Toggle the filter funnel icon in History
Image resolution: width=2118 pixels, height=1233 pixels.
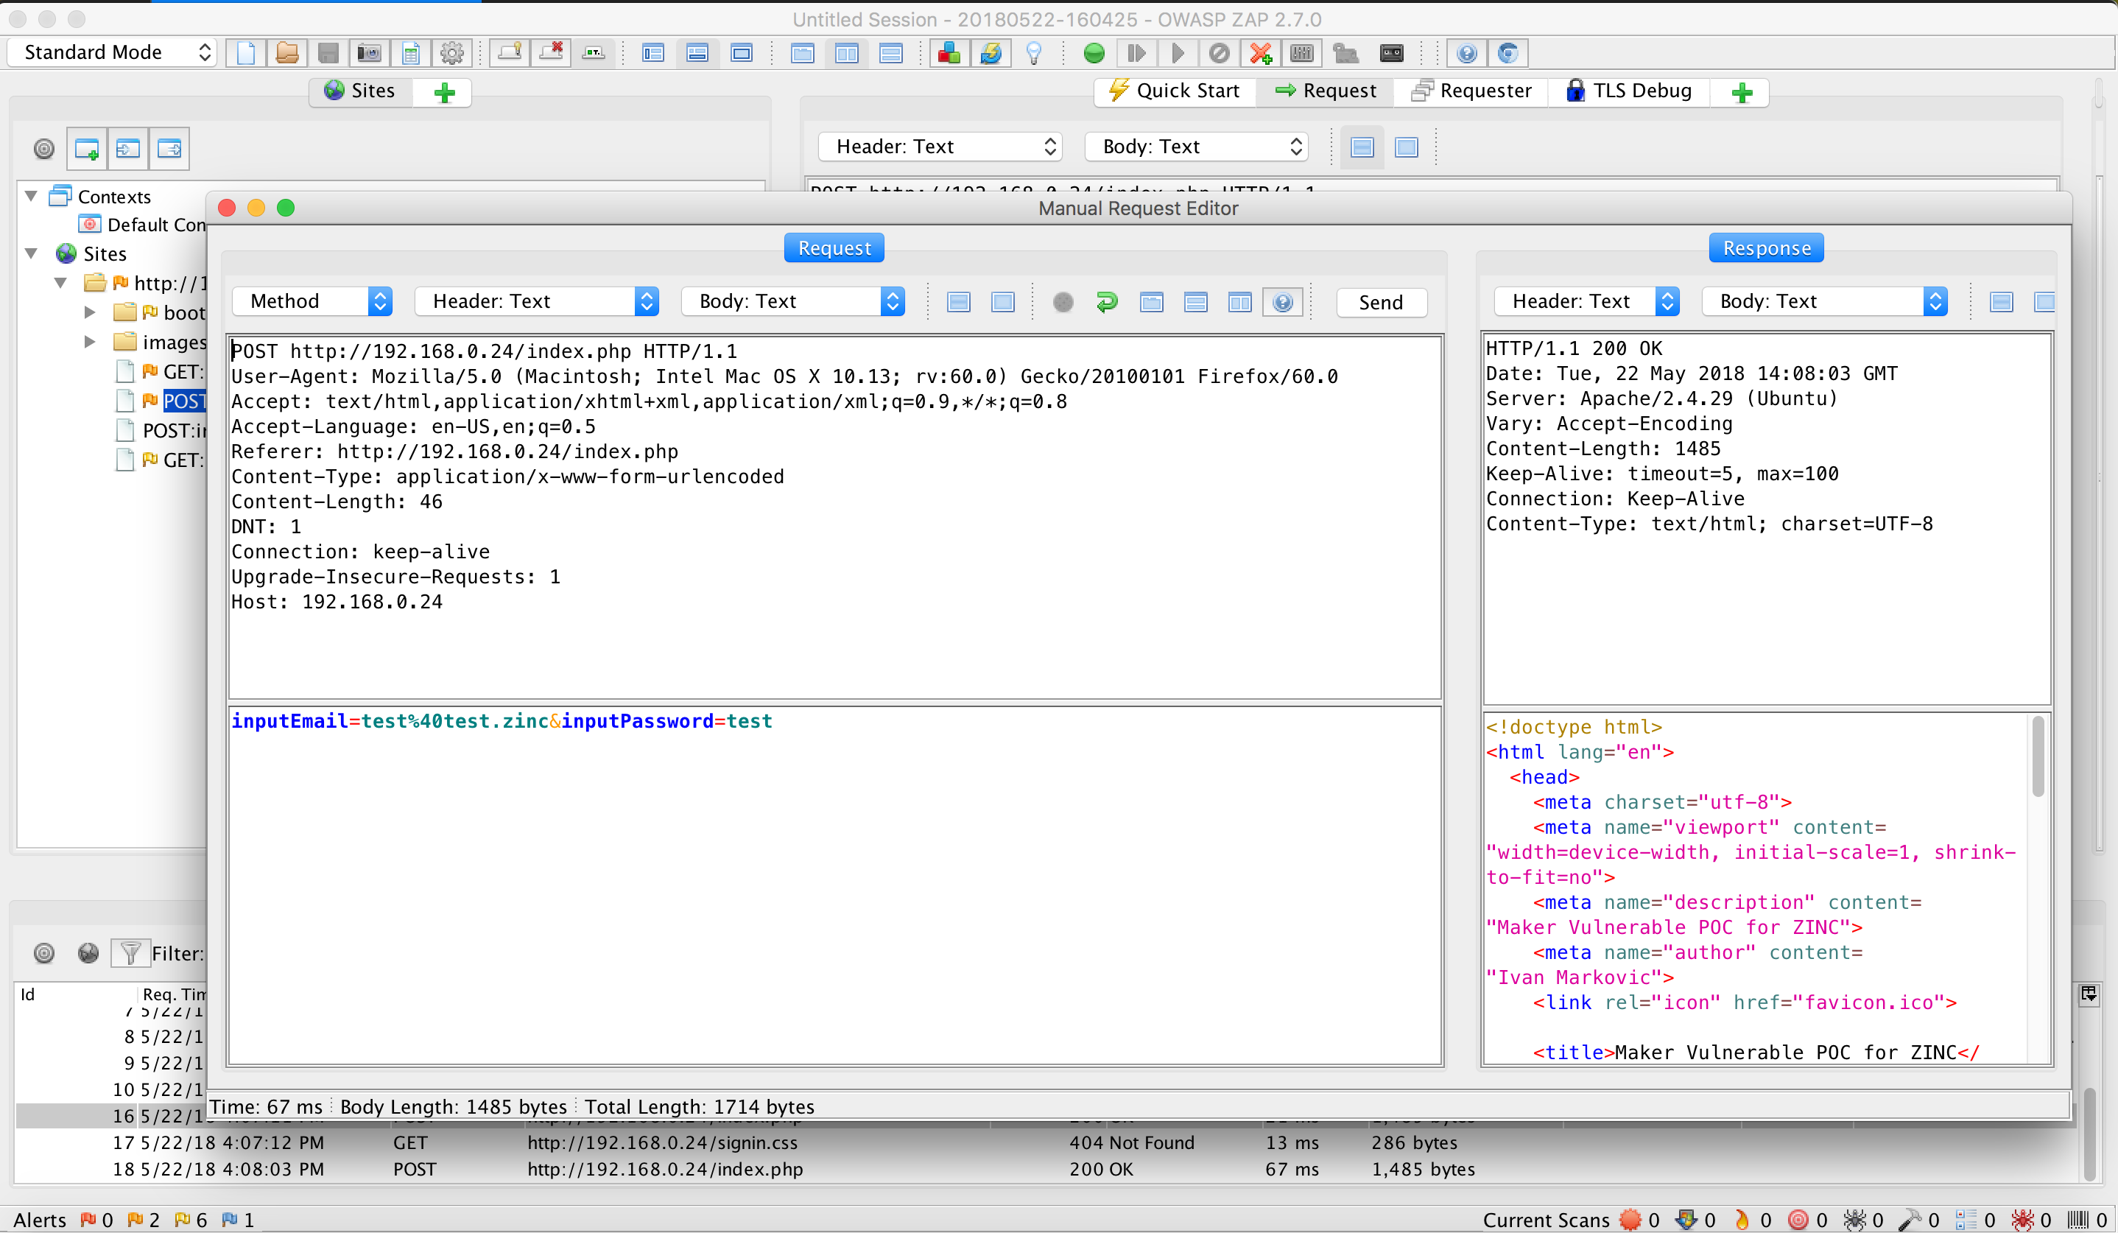[x=130, y=952]
